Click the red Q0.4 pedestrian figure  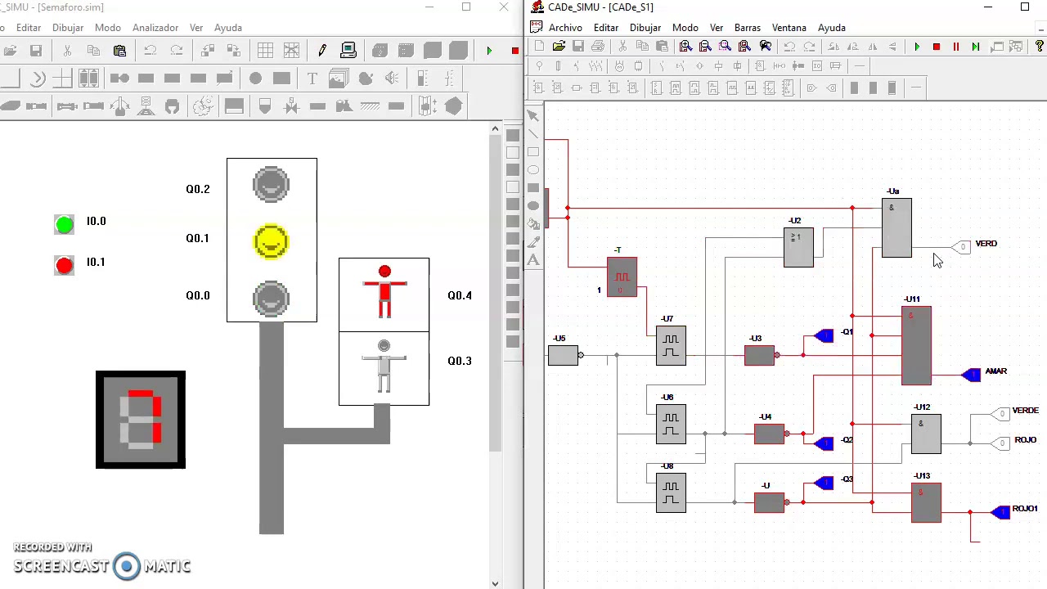click(x=384, y=293)
